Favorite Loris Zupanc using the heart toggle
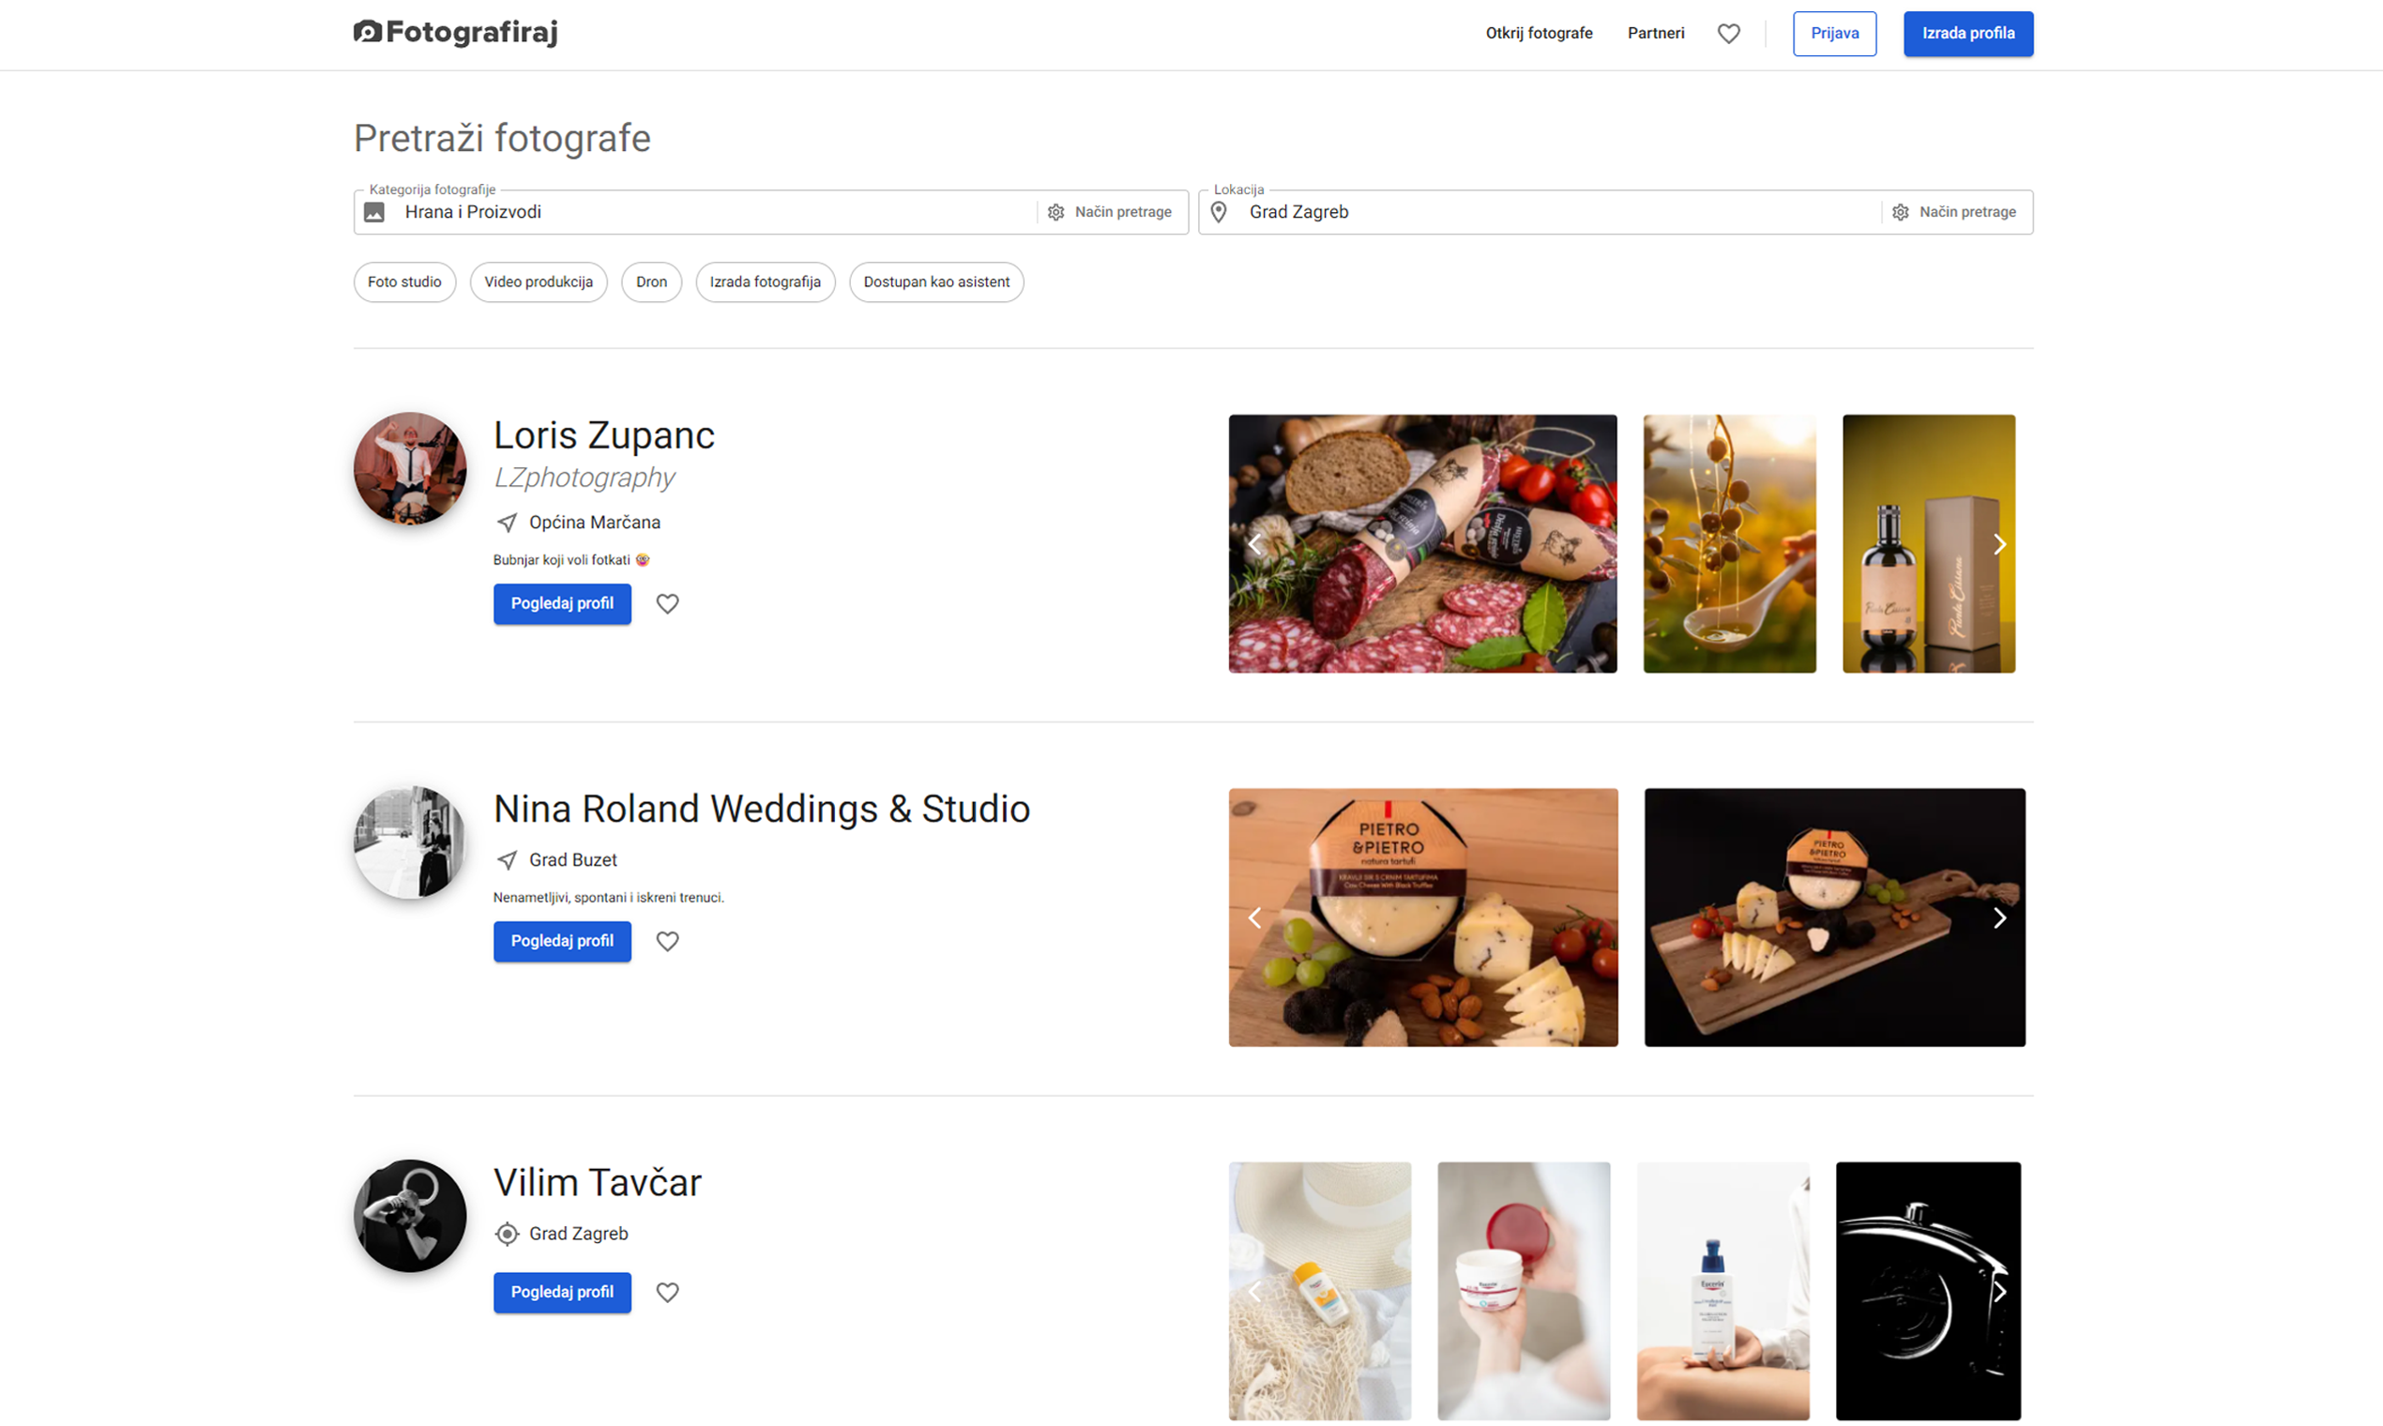The width and height of the screenshot is (2383, 1426). click(667, 603)
